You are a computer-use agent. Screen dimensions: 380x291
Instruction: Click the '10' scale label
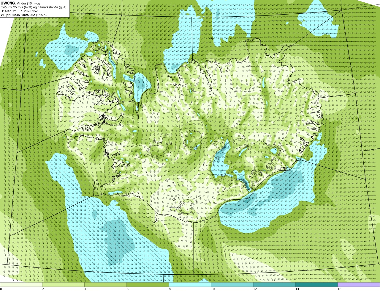click(213, 289)
